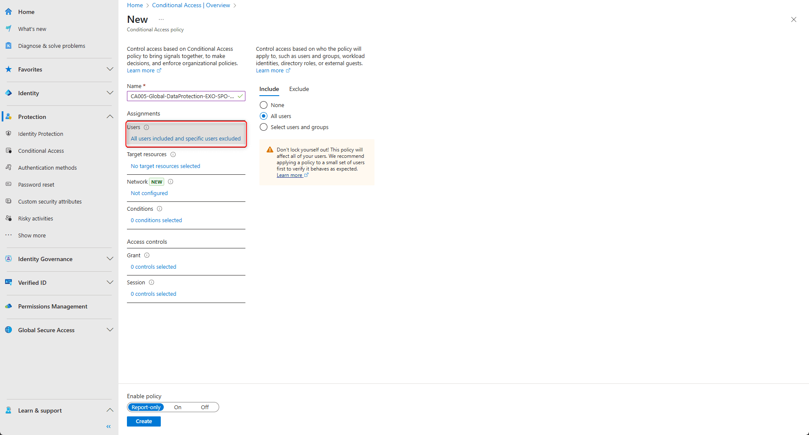
Task: Click Learn more under policy description
Action: (x=144, y=71)
